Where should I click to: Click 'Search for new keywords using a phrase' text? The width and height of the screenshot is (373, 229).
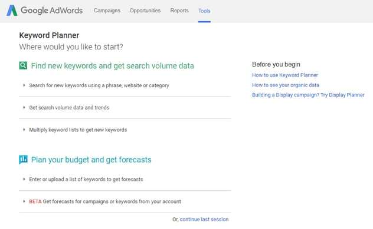coord(99,85)
